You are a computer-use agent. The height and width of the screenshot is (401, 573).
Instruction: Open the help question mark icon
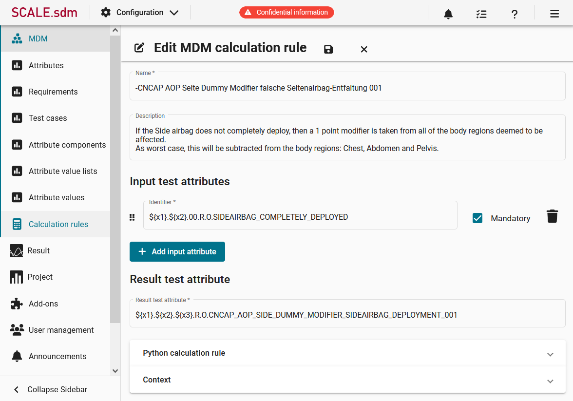[514, 14]
